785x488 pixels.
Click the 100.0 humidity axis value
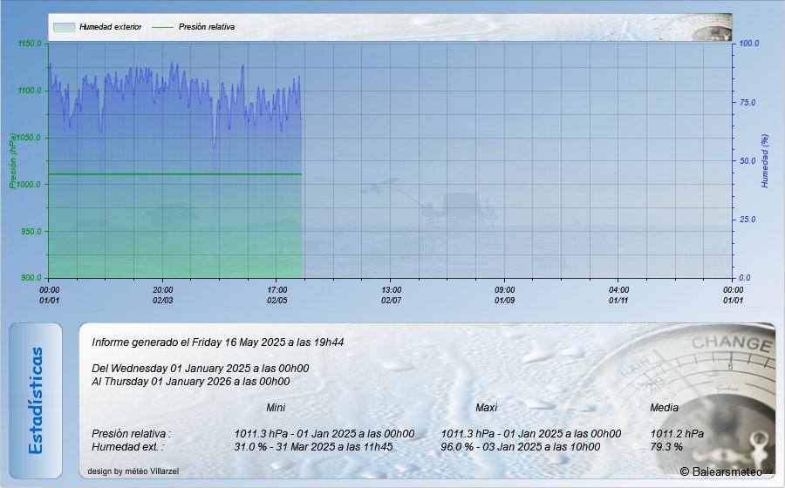[749, 44]
